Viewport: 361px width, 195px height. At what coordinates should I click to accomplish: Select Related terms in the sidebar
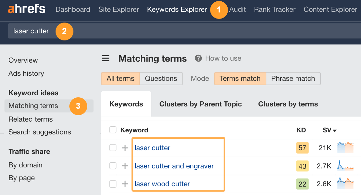[30, 119]
